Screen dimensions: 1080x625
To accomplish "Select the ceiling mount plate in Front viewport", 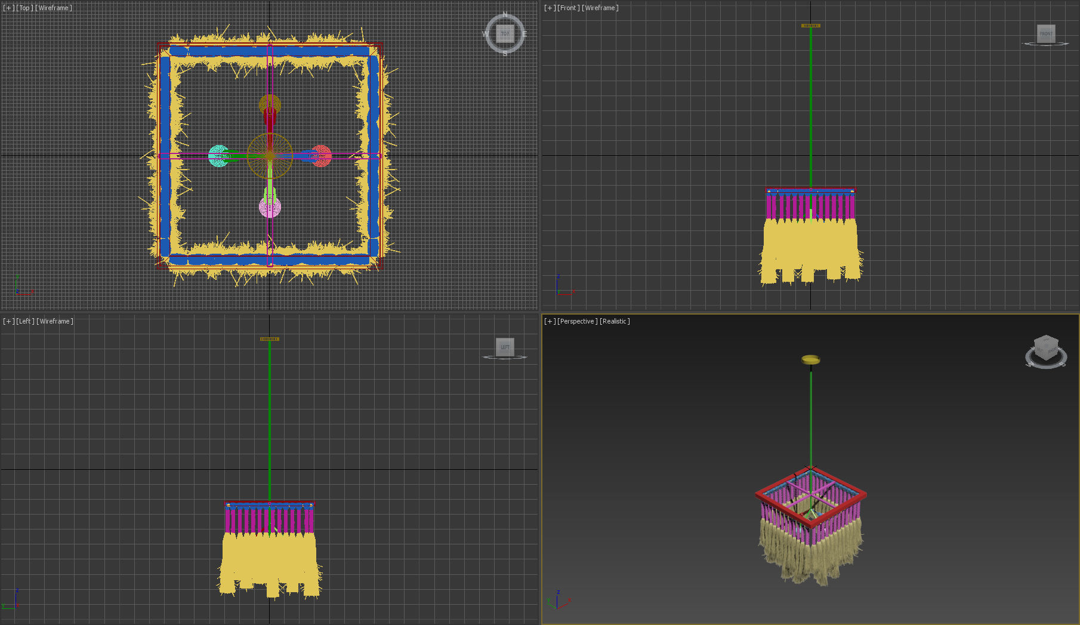I will 811,26.
